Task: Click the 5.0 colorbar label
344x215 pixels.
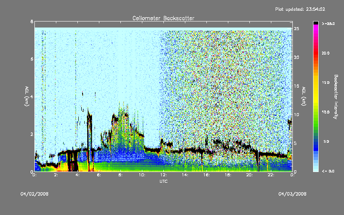Action: click(x=326, y=141)
